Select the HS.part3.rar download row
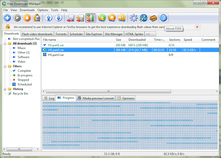This screenshot has width=221, height=158. pyautogui.click(x=130, y=55)
